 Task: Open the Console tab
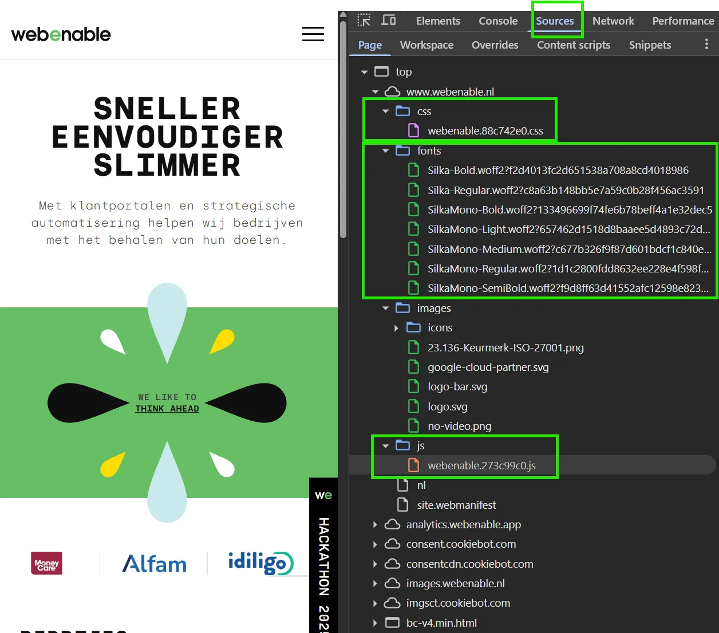click(497, 21)
